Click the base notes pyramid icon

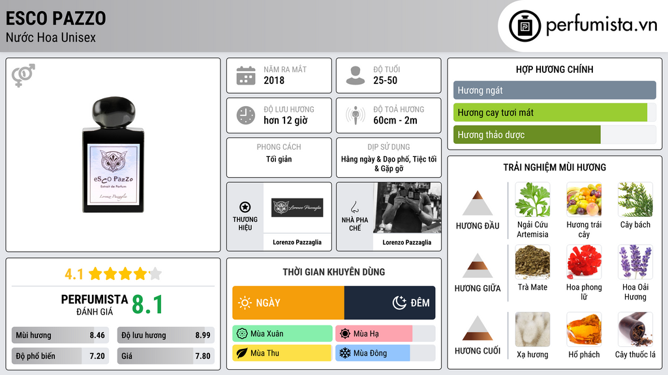tap(478, 328)
